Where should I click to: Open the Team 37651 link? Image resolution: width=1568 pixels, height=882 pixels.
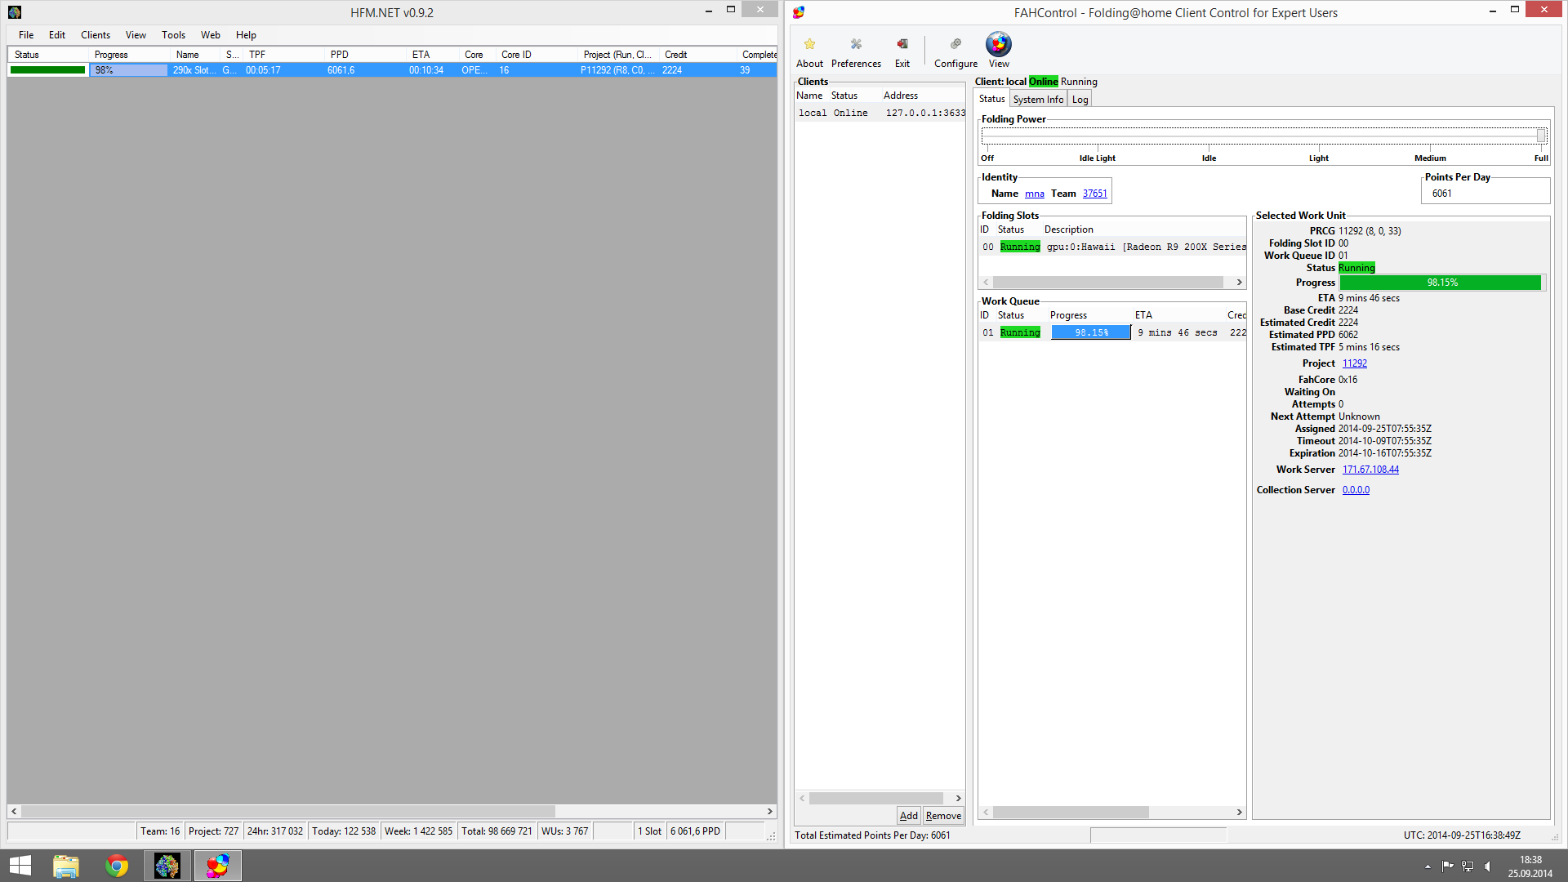click(1094, 194)
